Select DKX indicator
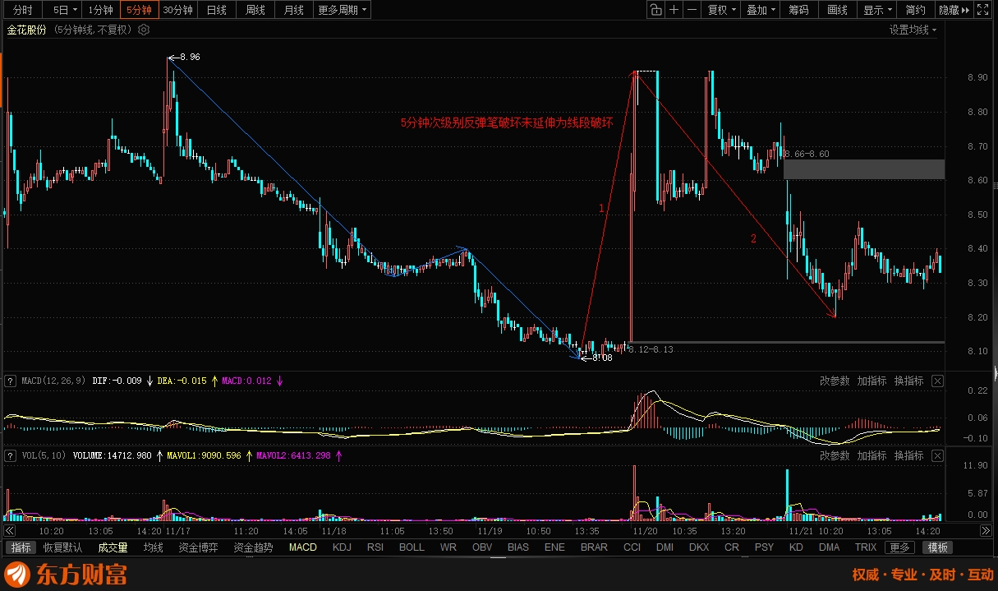Image resolution: width=998 pixels, height=591 pixels. pyautogui.click(x=699, y=547)
